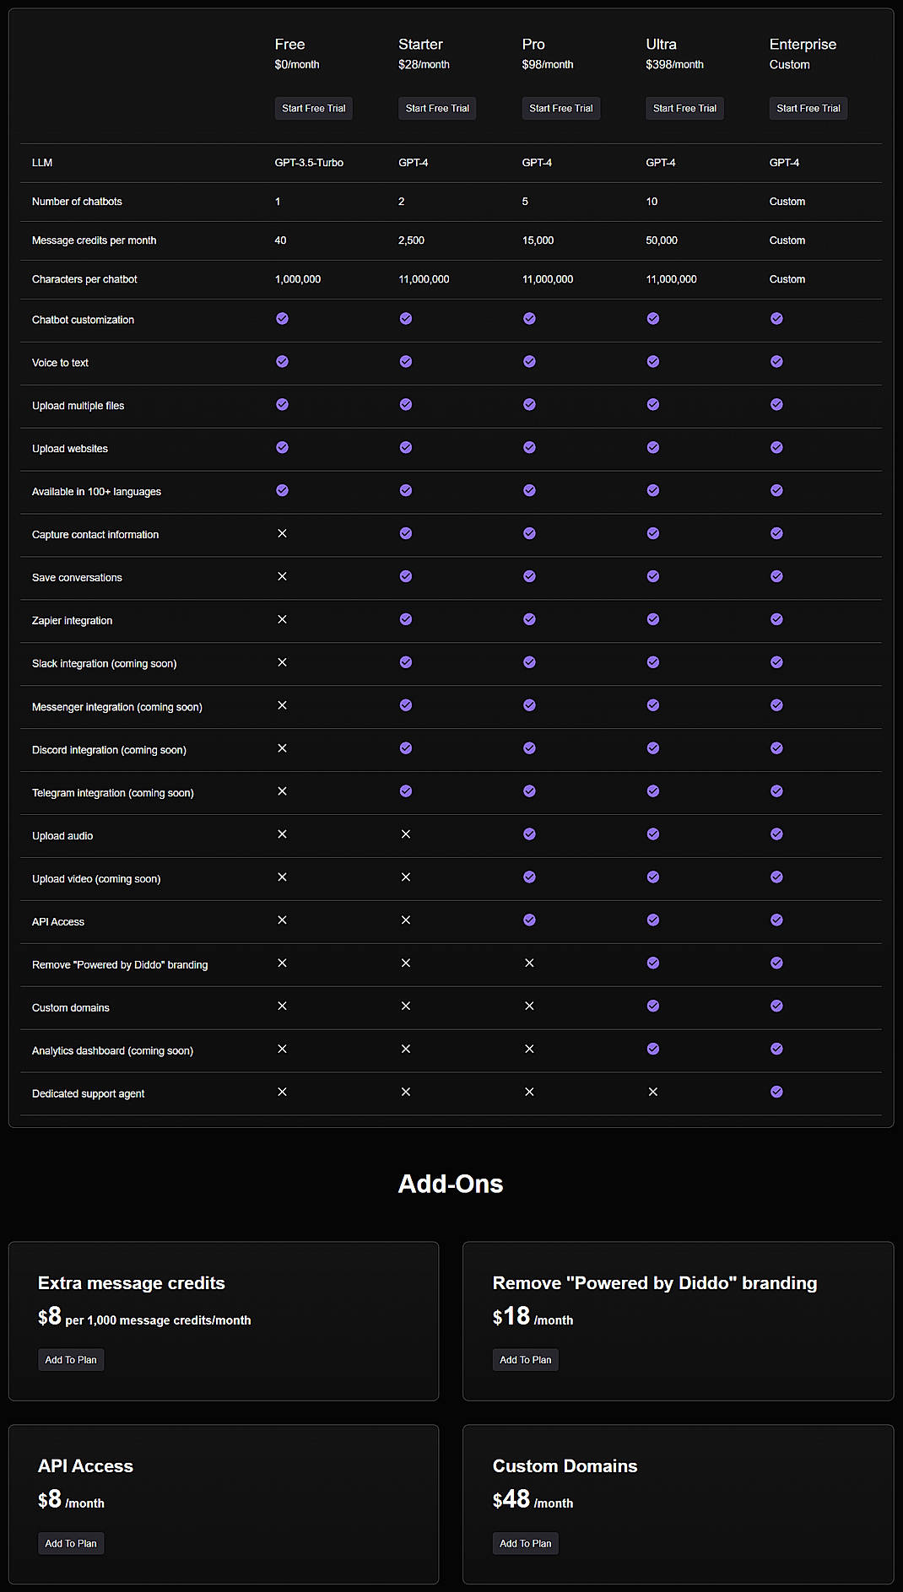The image size is (903, 1592).
Task: Expand the Slack integration row label
Action: click(x=104, y=663)
